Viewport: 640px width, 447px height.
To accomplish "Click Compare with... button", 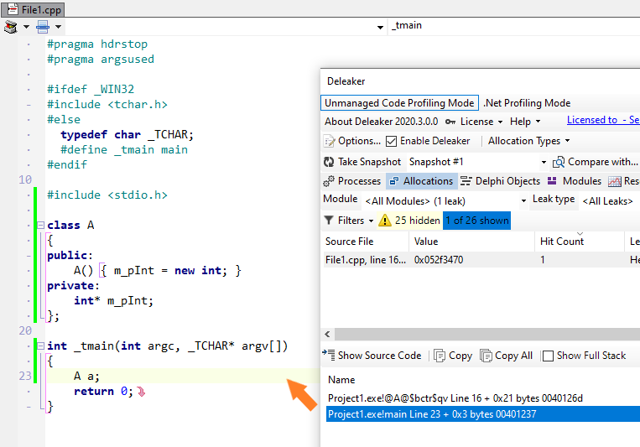I will click(602, 162).
